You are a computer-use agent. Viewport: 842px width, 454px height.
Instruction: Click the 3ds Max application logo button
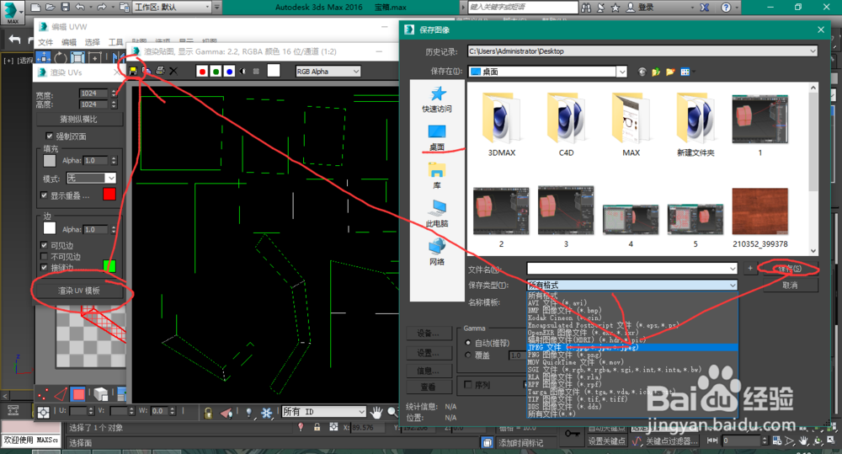coord(12,13)
